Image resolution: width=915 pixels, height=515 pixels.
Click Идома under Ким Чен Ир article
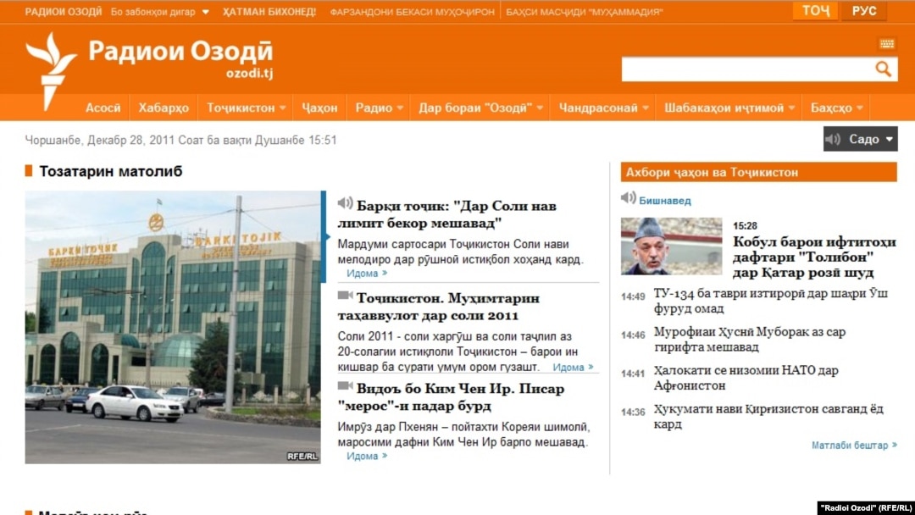pyautogui.click(x=367, y=456)
